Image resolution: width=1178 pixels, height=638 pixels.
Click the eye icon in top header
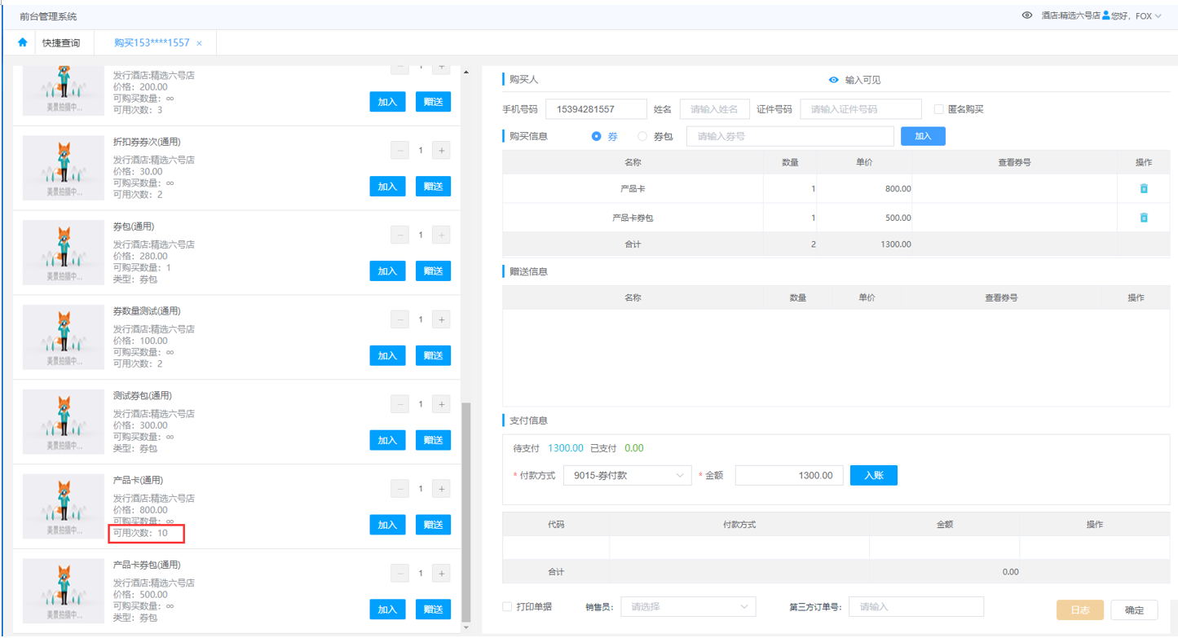(x=1027, y=15)
